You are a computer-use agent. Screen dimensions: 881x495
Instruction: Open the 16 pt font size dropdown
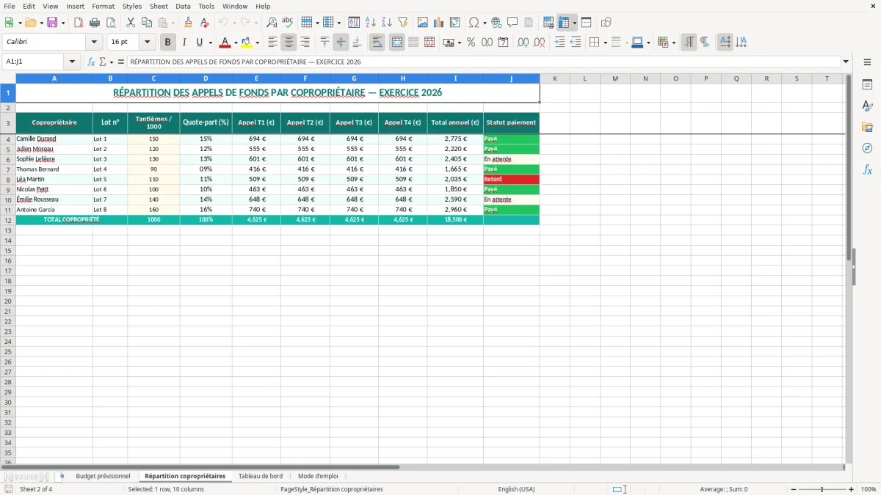[147, 43]
